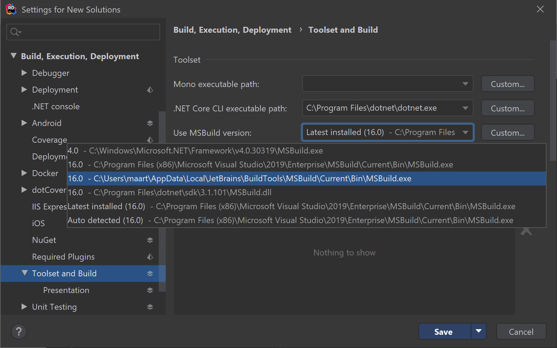
Task: Open help with the question mark icon
Action: [x=19, y=332]
